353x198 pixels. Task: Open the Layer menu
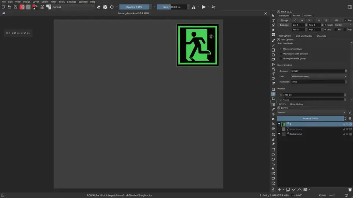click(x=36, y=1)
